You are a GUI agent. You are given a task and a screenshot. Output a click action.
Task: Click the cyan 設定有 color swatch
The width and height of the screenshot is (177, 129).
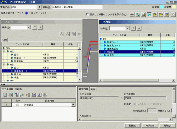point(162,7)
